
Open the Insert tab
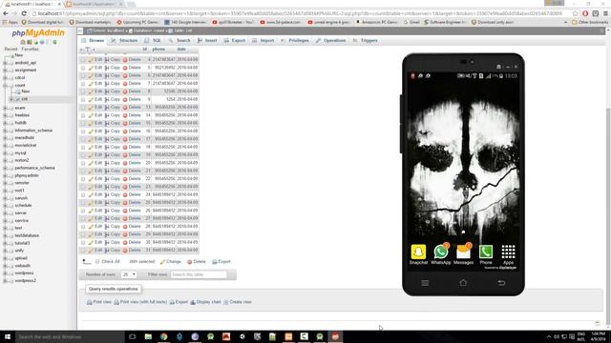coord(207,40)
